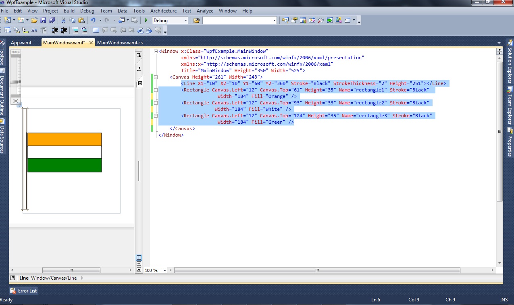514x305 pixels.
Task: Click the XAML editor horizontal scrollbar
Action: click(x=316, y=270)
